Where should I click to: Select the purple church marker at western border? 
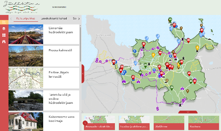tap(124, 81)
